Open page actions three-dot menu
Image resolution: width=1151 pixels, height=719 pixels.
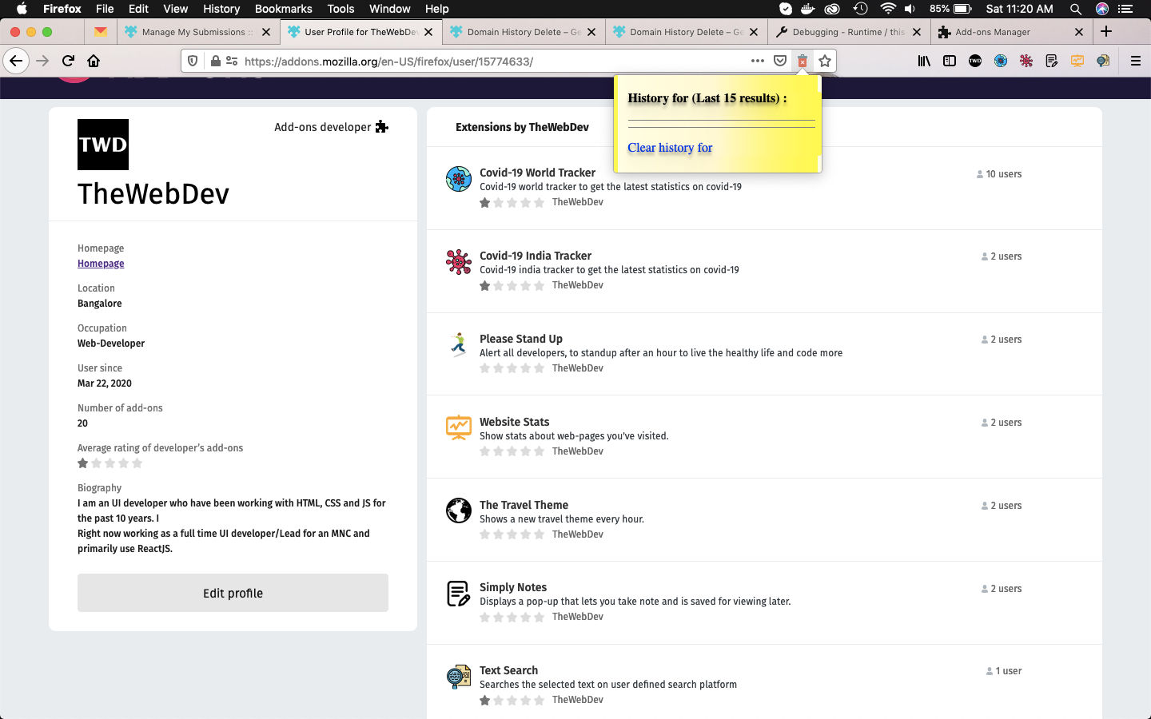pyautogui.click(x=758, y=61)
